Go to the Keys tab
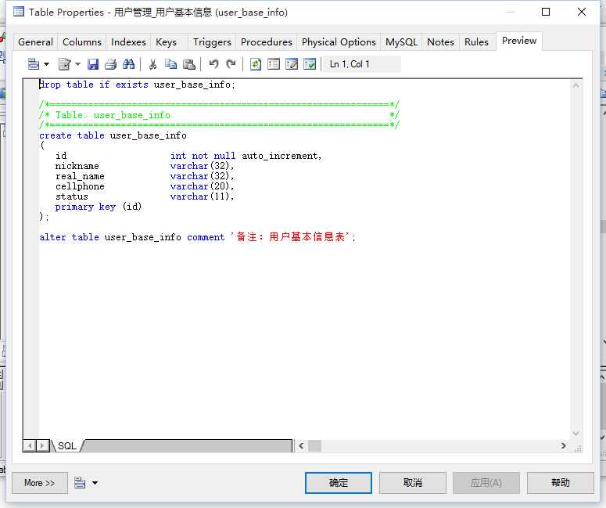The height and width of the screenshot is (508, 606). pyautogui.click(x=167, y=41)
